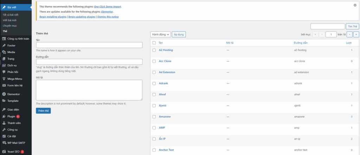Tick the checkbox for the Amazone tag
The height and width of the screenshot is (155, 360).
tap(154, 116)
